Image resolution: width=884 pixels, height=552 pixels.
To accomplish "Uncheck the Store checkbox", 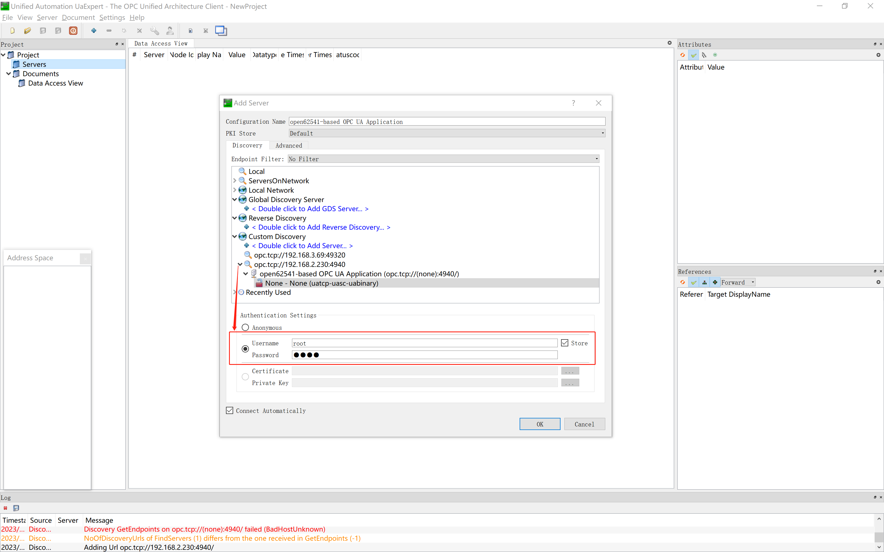I will (x=565, y=343).
